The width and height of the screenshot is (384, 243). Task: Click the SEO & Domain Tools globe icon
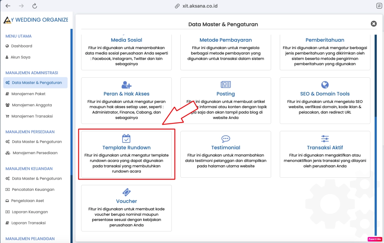point(325,85)
